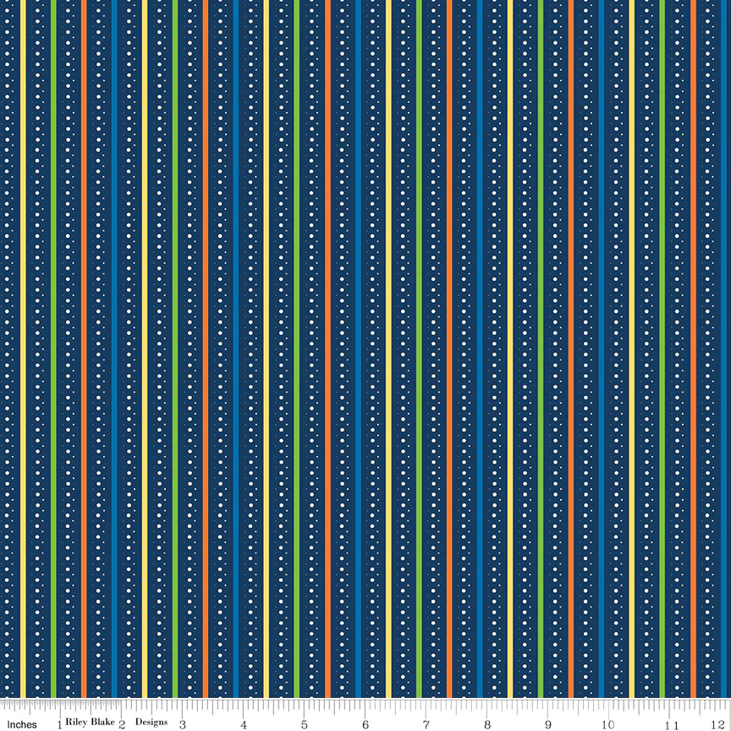
Task: Pick orange stripe between ruler marks 9 and 10
Action: click(571, 349)
